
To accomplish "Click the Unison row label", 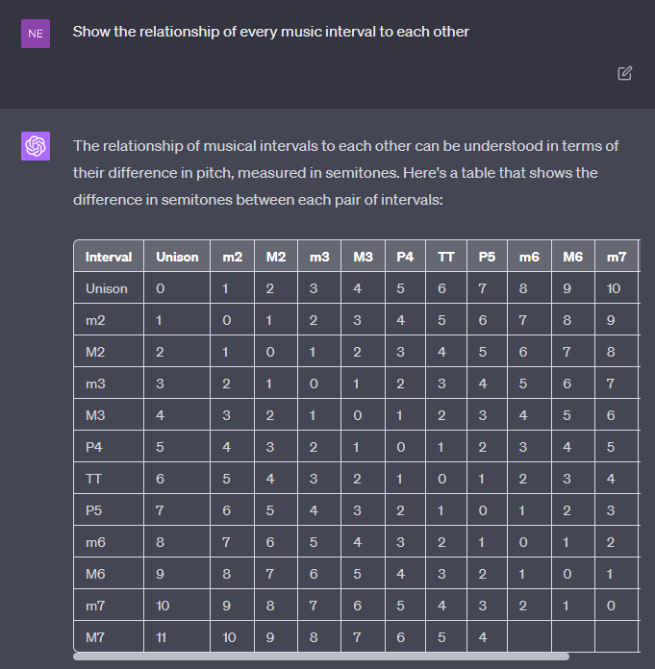I will (106, 288).
